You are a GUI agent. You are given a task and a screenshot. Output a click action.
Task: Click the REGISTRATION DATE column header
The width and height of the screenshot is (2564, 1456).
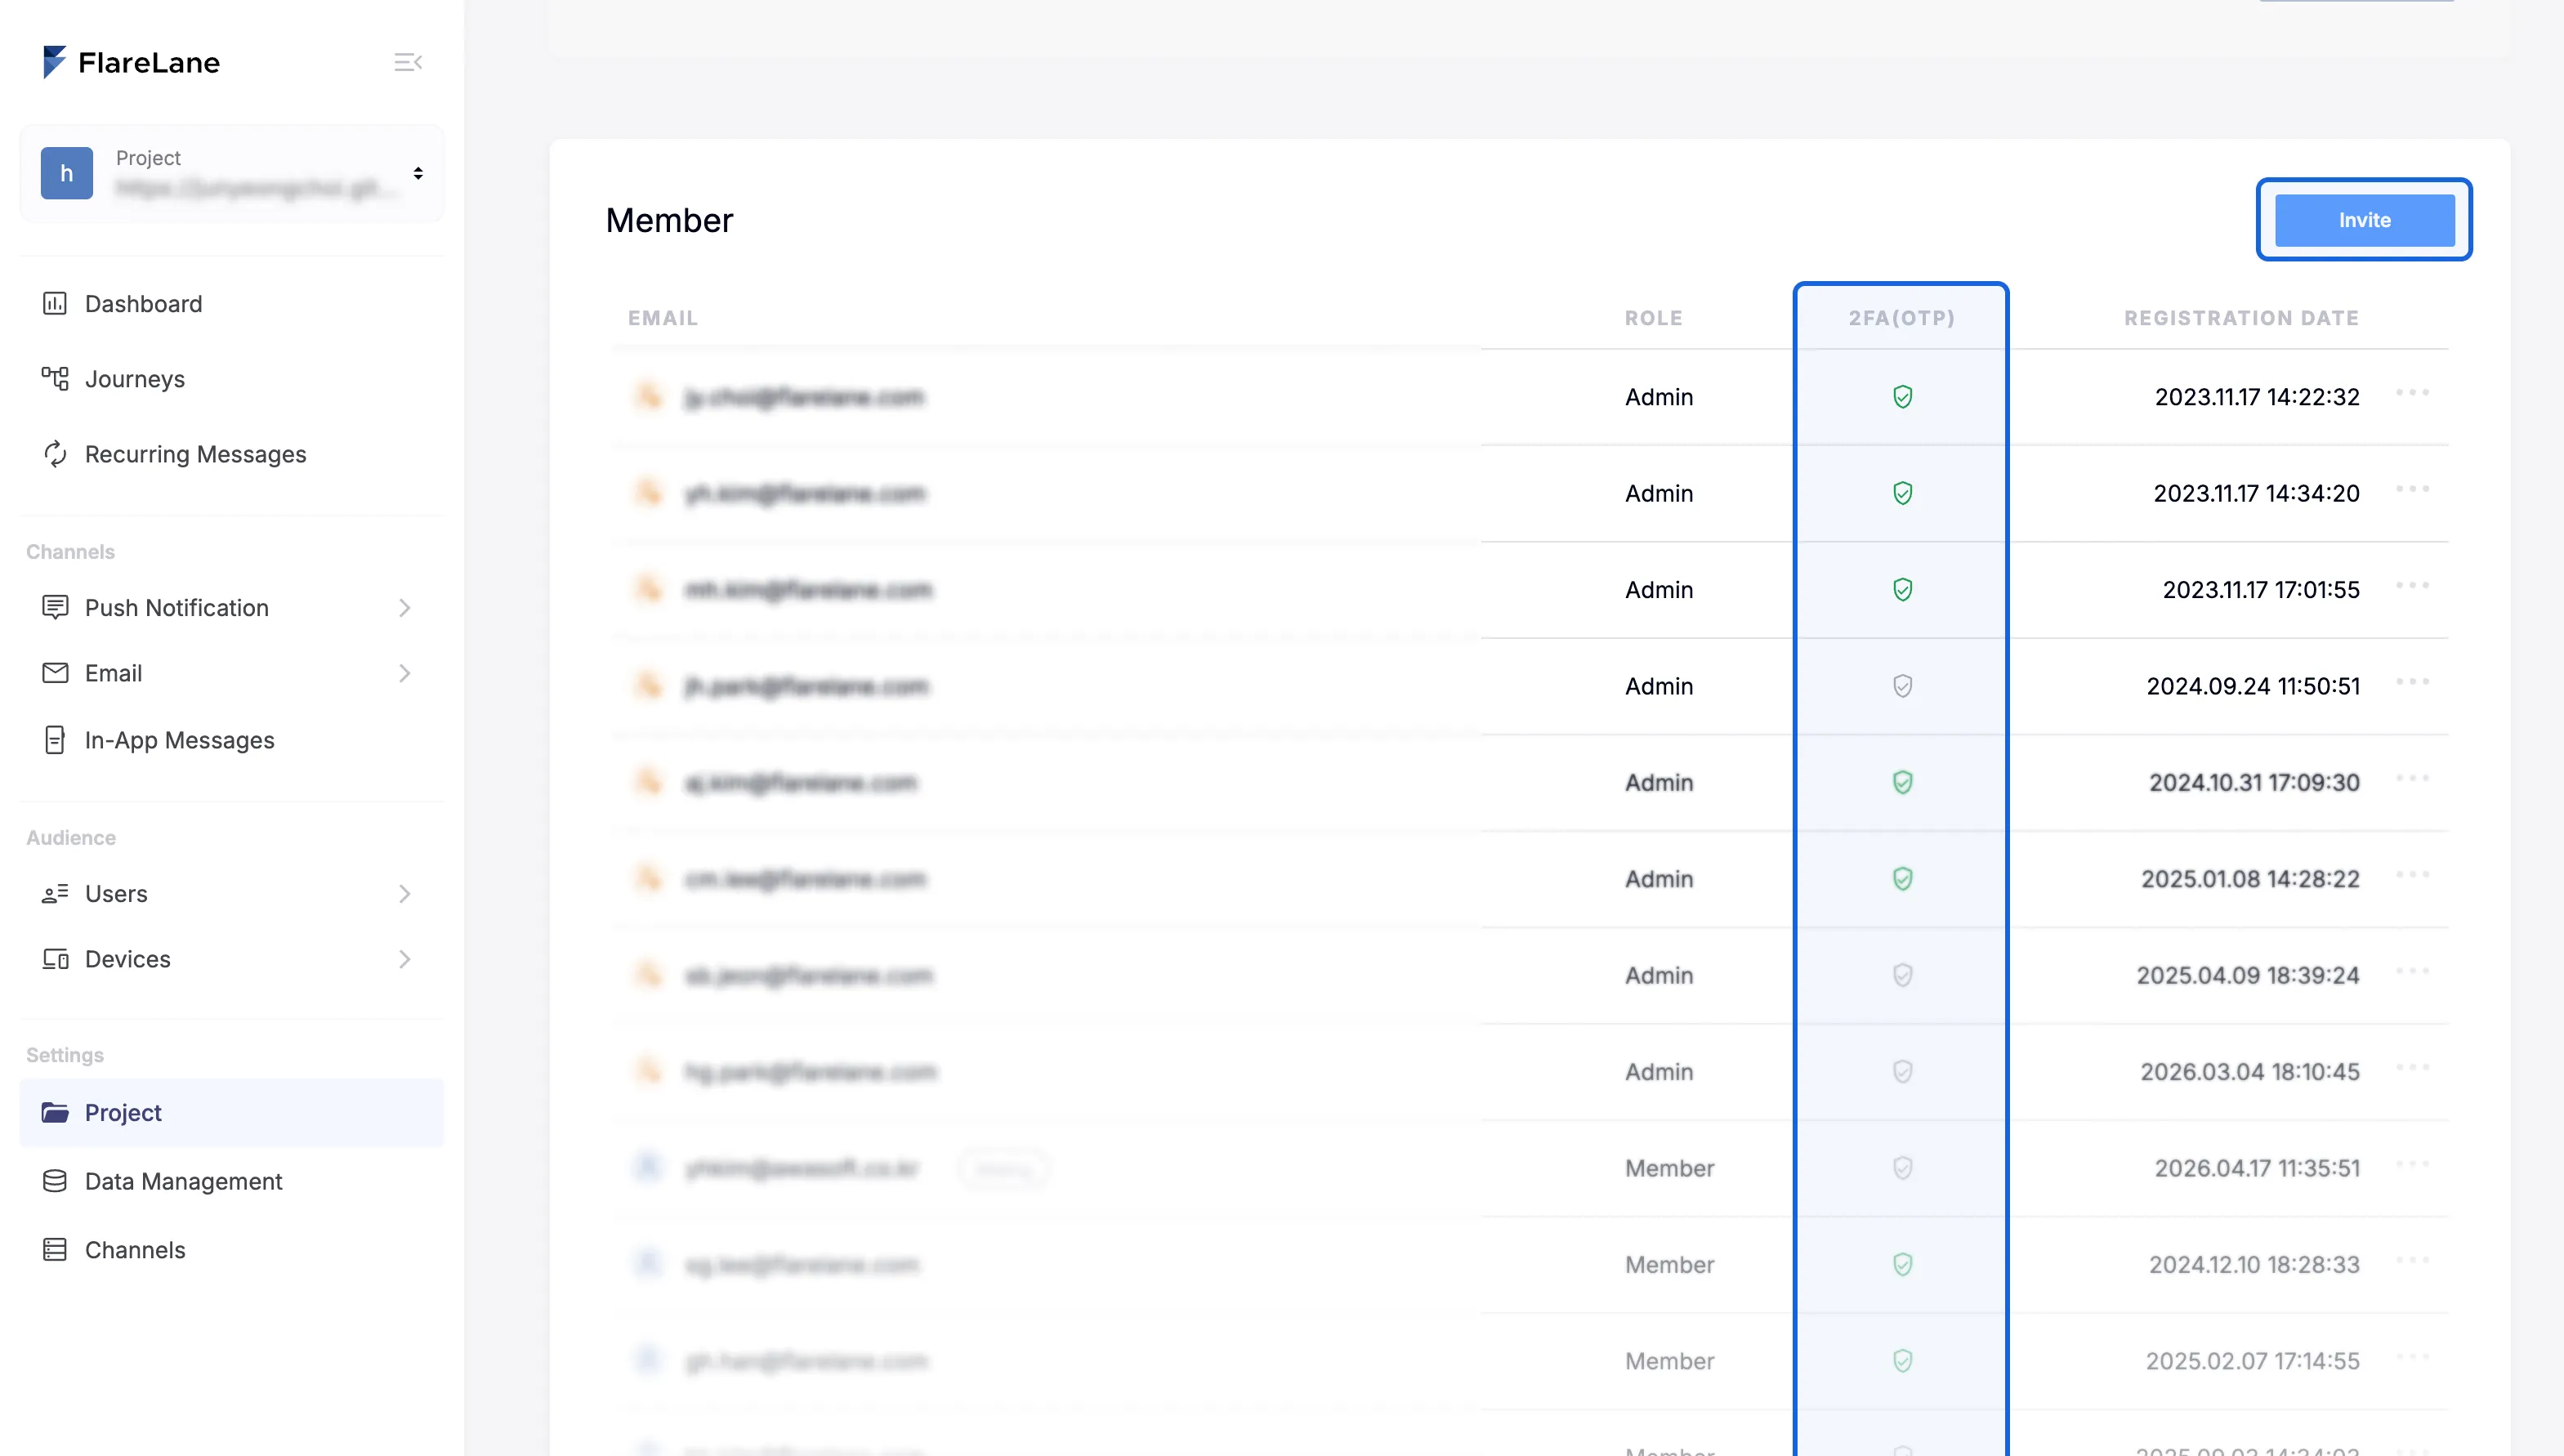pos(2241,318)
